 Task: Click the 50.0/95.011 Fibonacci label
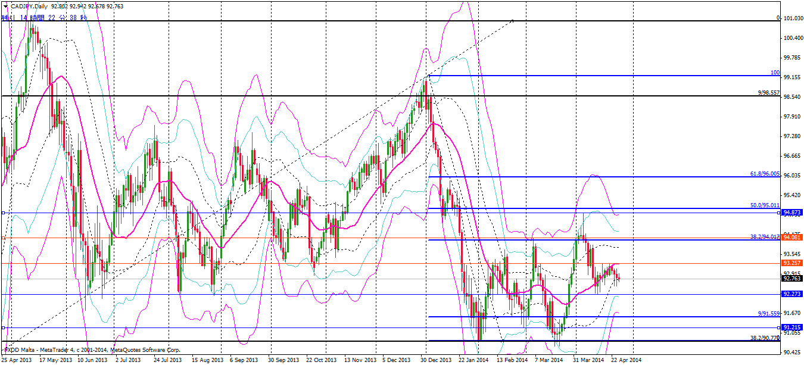tap(765, 205)
